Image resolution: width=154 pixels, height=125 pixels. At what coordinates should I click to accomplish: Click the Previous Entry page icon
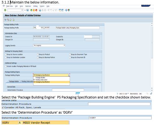pyautogui.click(x=11, y=20)
